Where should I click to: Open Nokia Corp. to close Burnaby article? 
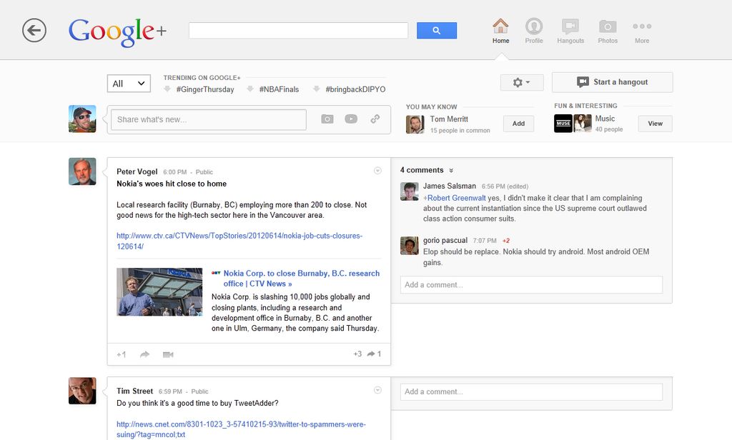click(x=301, y=279)
